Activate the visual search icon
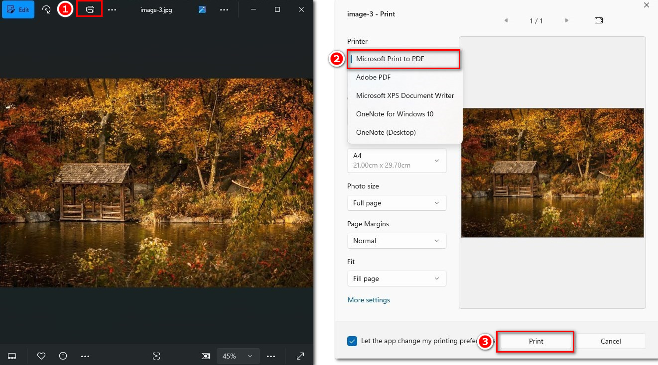This screenshot has width=658, height=365. (x=156, y=356)
